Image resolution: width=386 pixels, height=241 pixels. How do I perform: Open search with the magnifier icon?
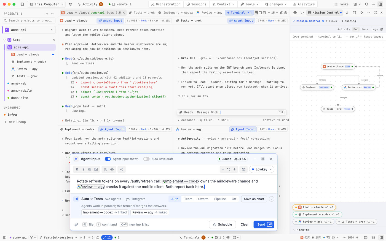(x=367, y=4)
